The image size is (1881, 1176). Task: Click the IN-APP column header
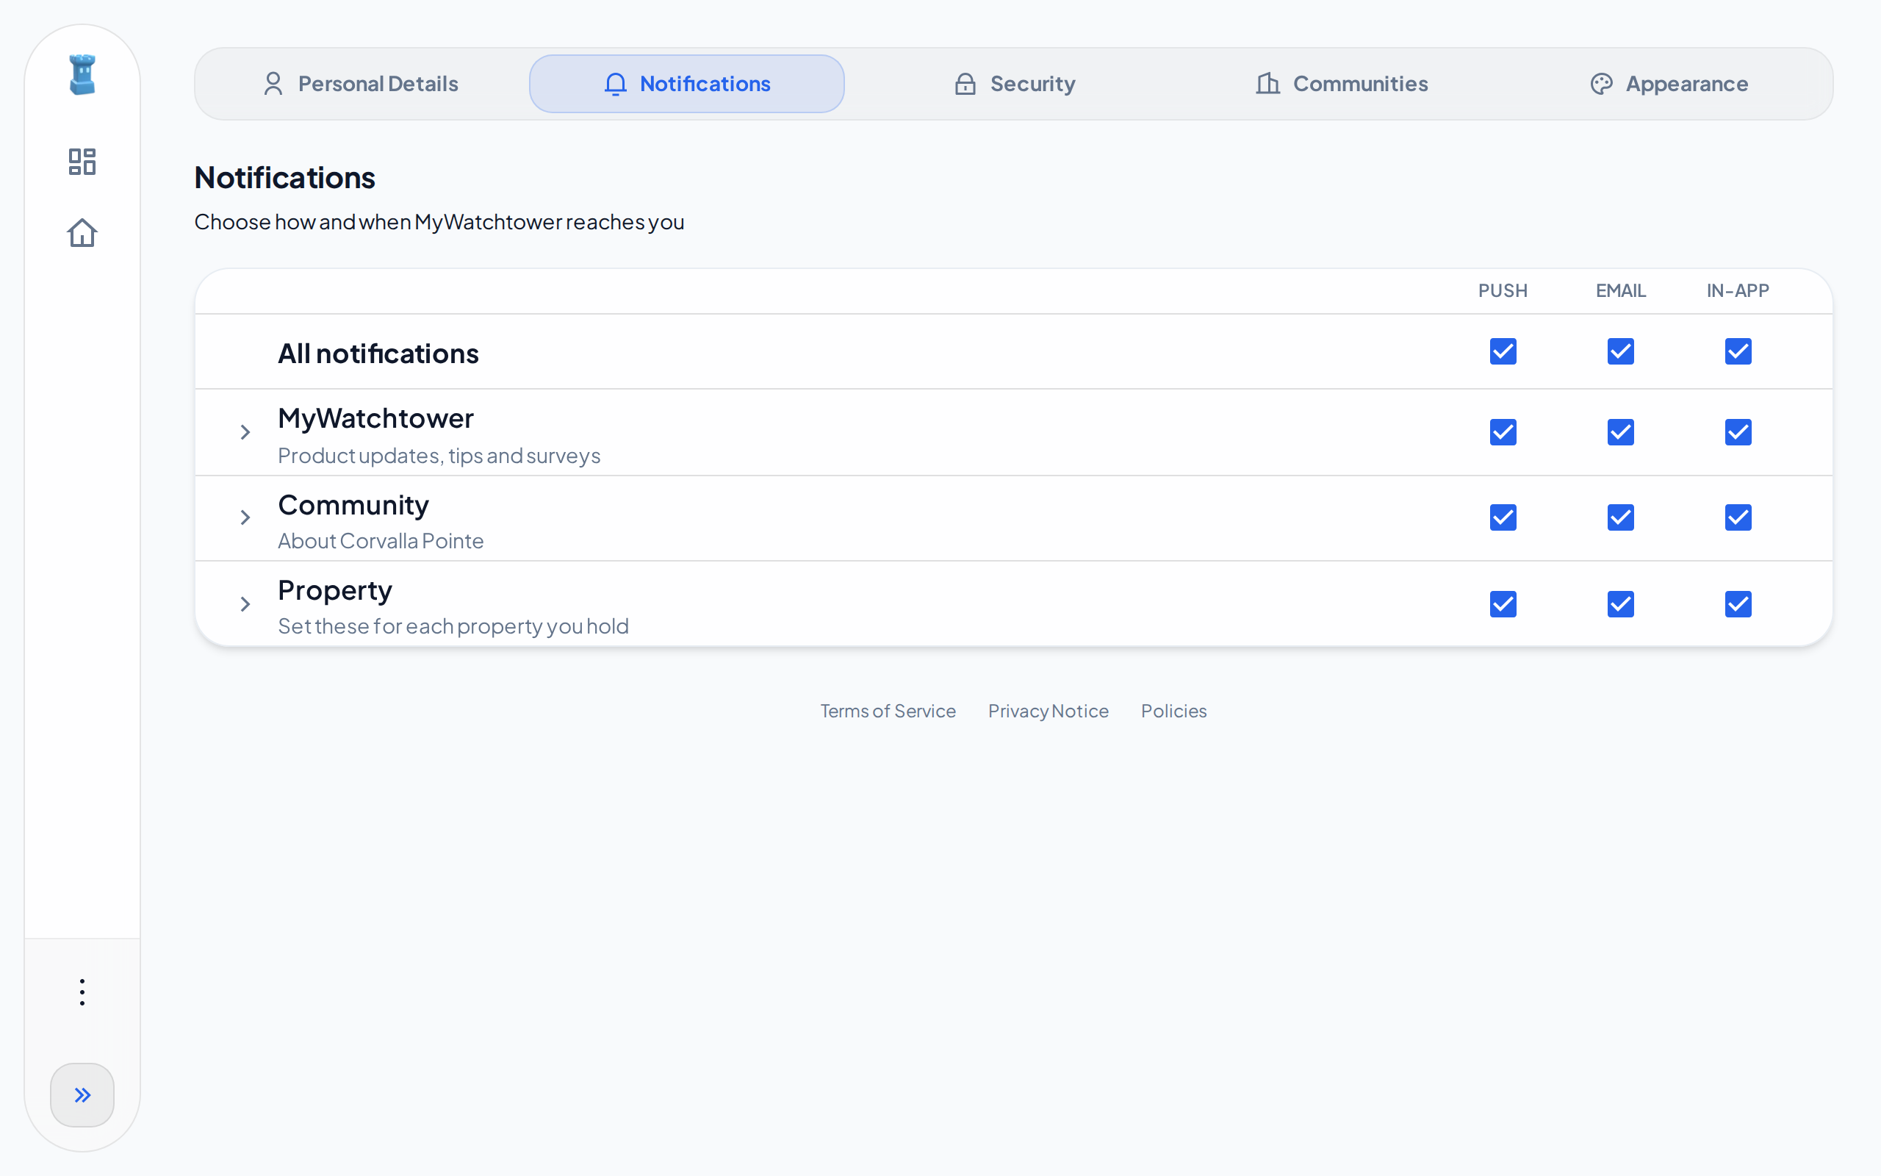coord(1738,291)
